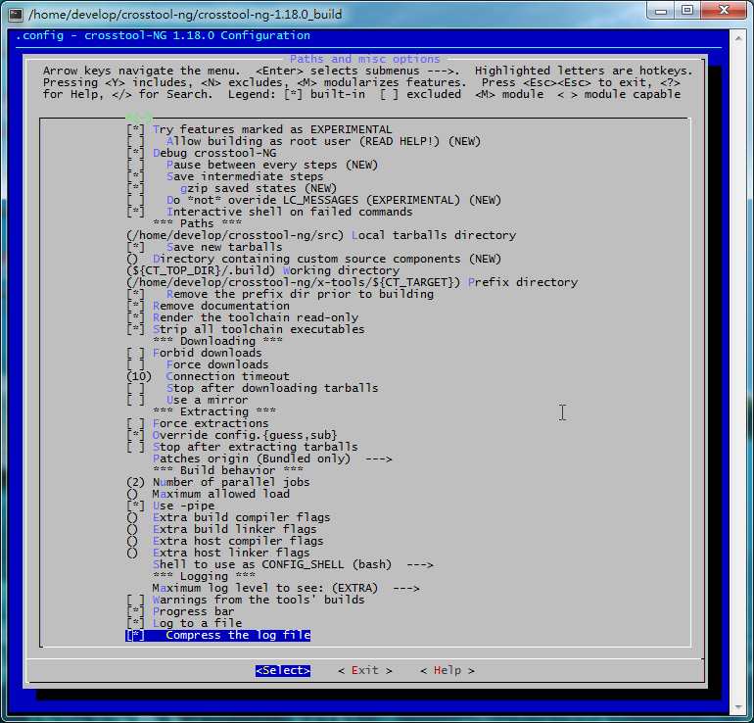Open Patches origin (Bundled only) submenu
The width and height of the screenshot is (754, 723).
[x=272, y=459]
